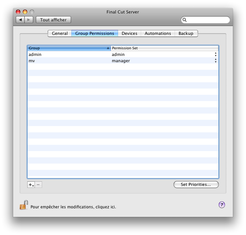The image size is (246, 235).
Task: Click the Tout afficher button
Action: pos(53,20)
